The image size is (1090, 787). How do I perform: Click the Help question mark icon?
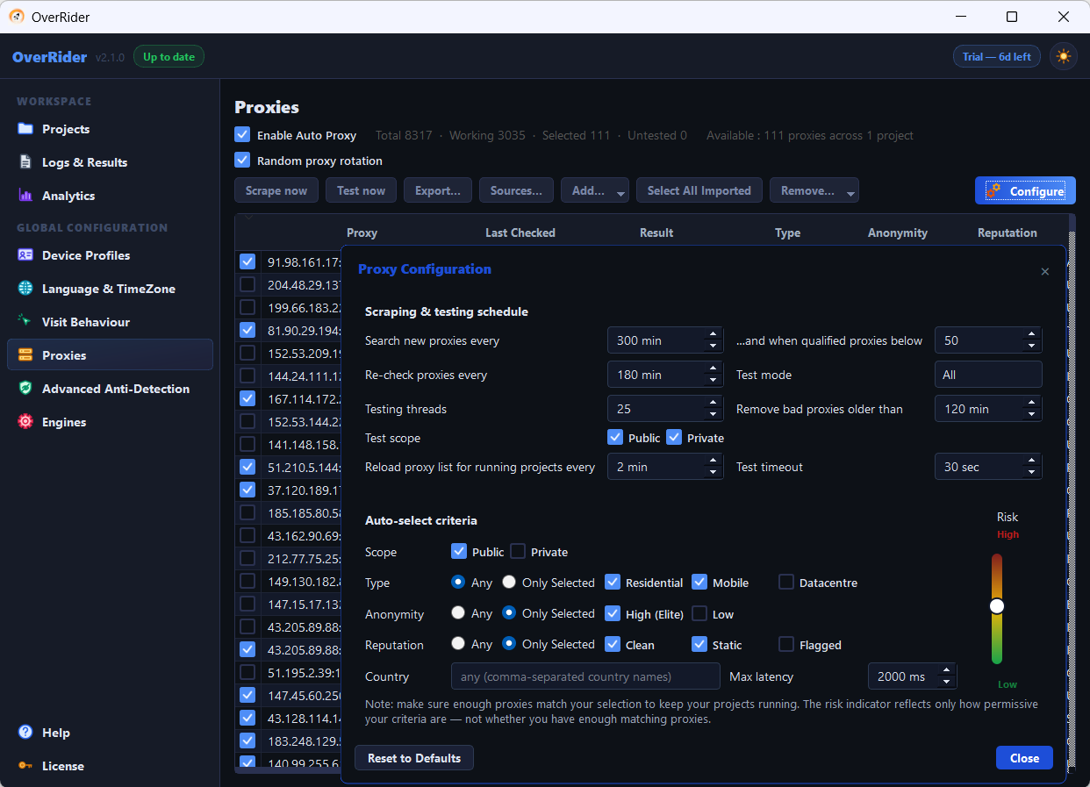pyautogui.click(x=25, y=733)
